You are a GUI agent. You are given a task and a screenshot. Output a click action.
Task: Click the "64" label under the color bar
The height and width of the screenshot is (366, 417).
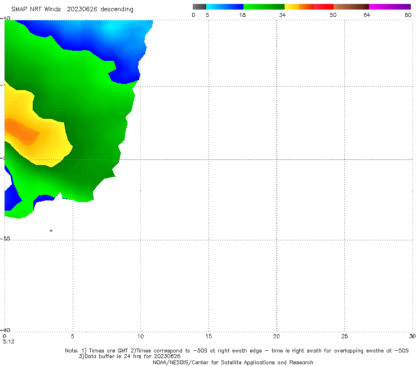pyautogui.click(x=367, y=15)
